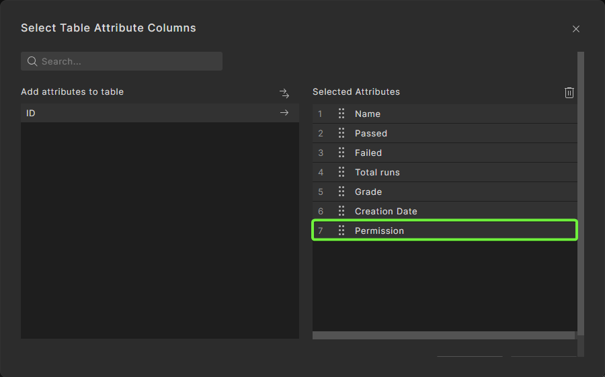
Task: Click the arrow to add ID attribute
Action: point(284,113)
